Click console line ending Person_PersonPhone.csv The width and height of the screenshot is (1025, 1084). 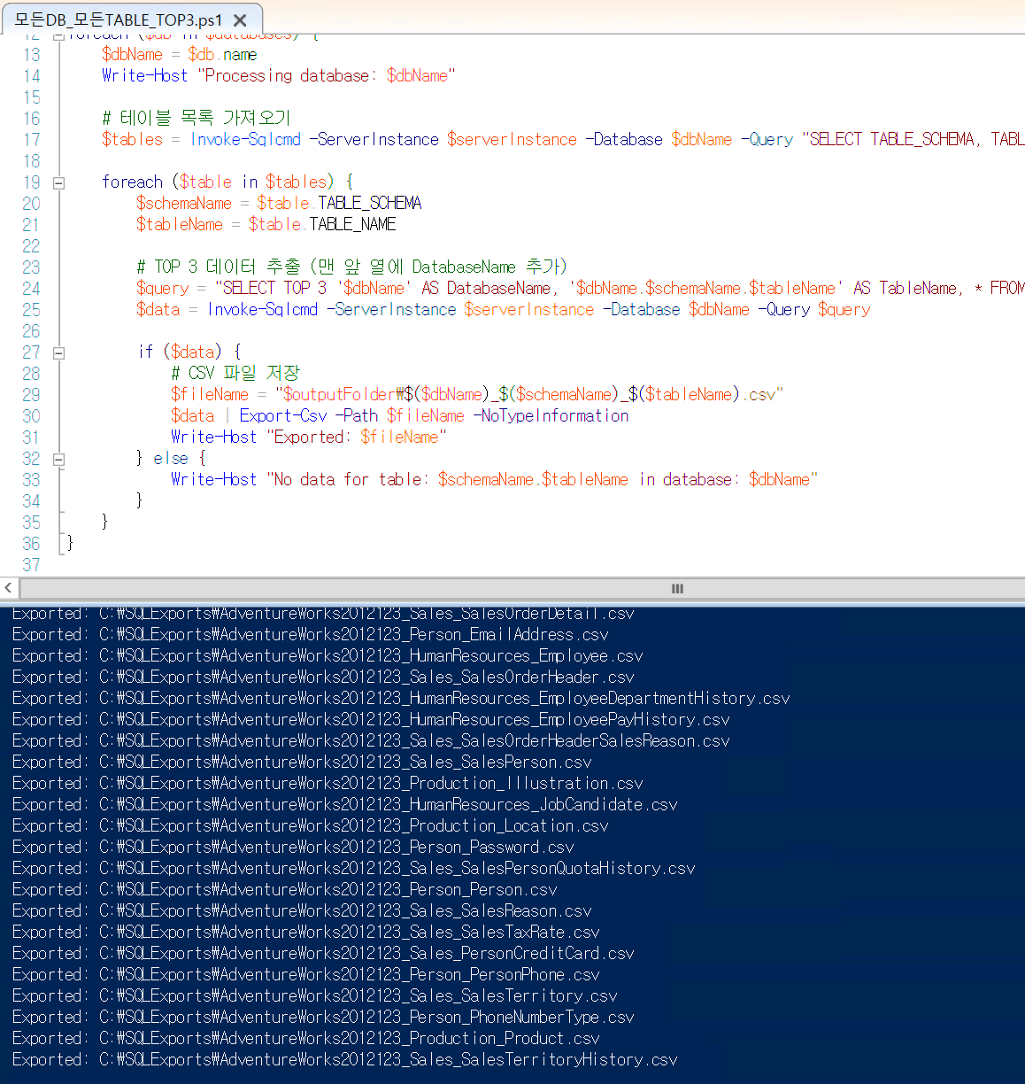[x=305, y=974]
